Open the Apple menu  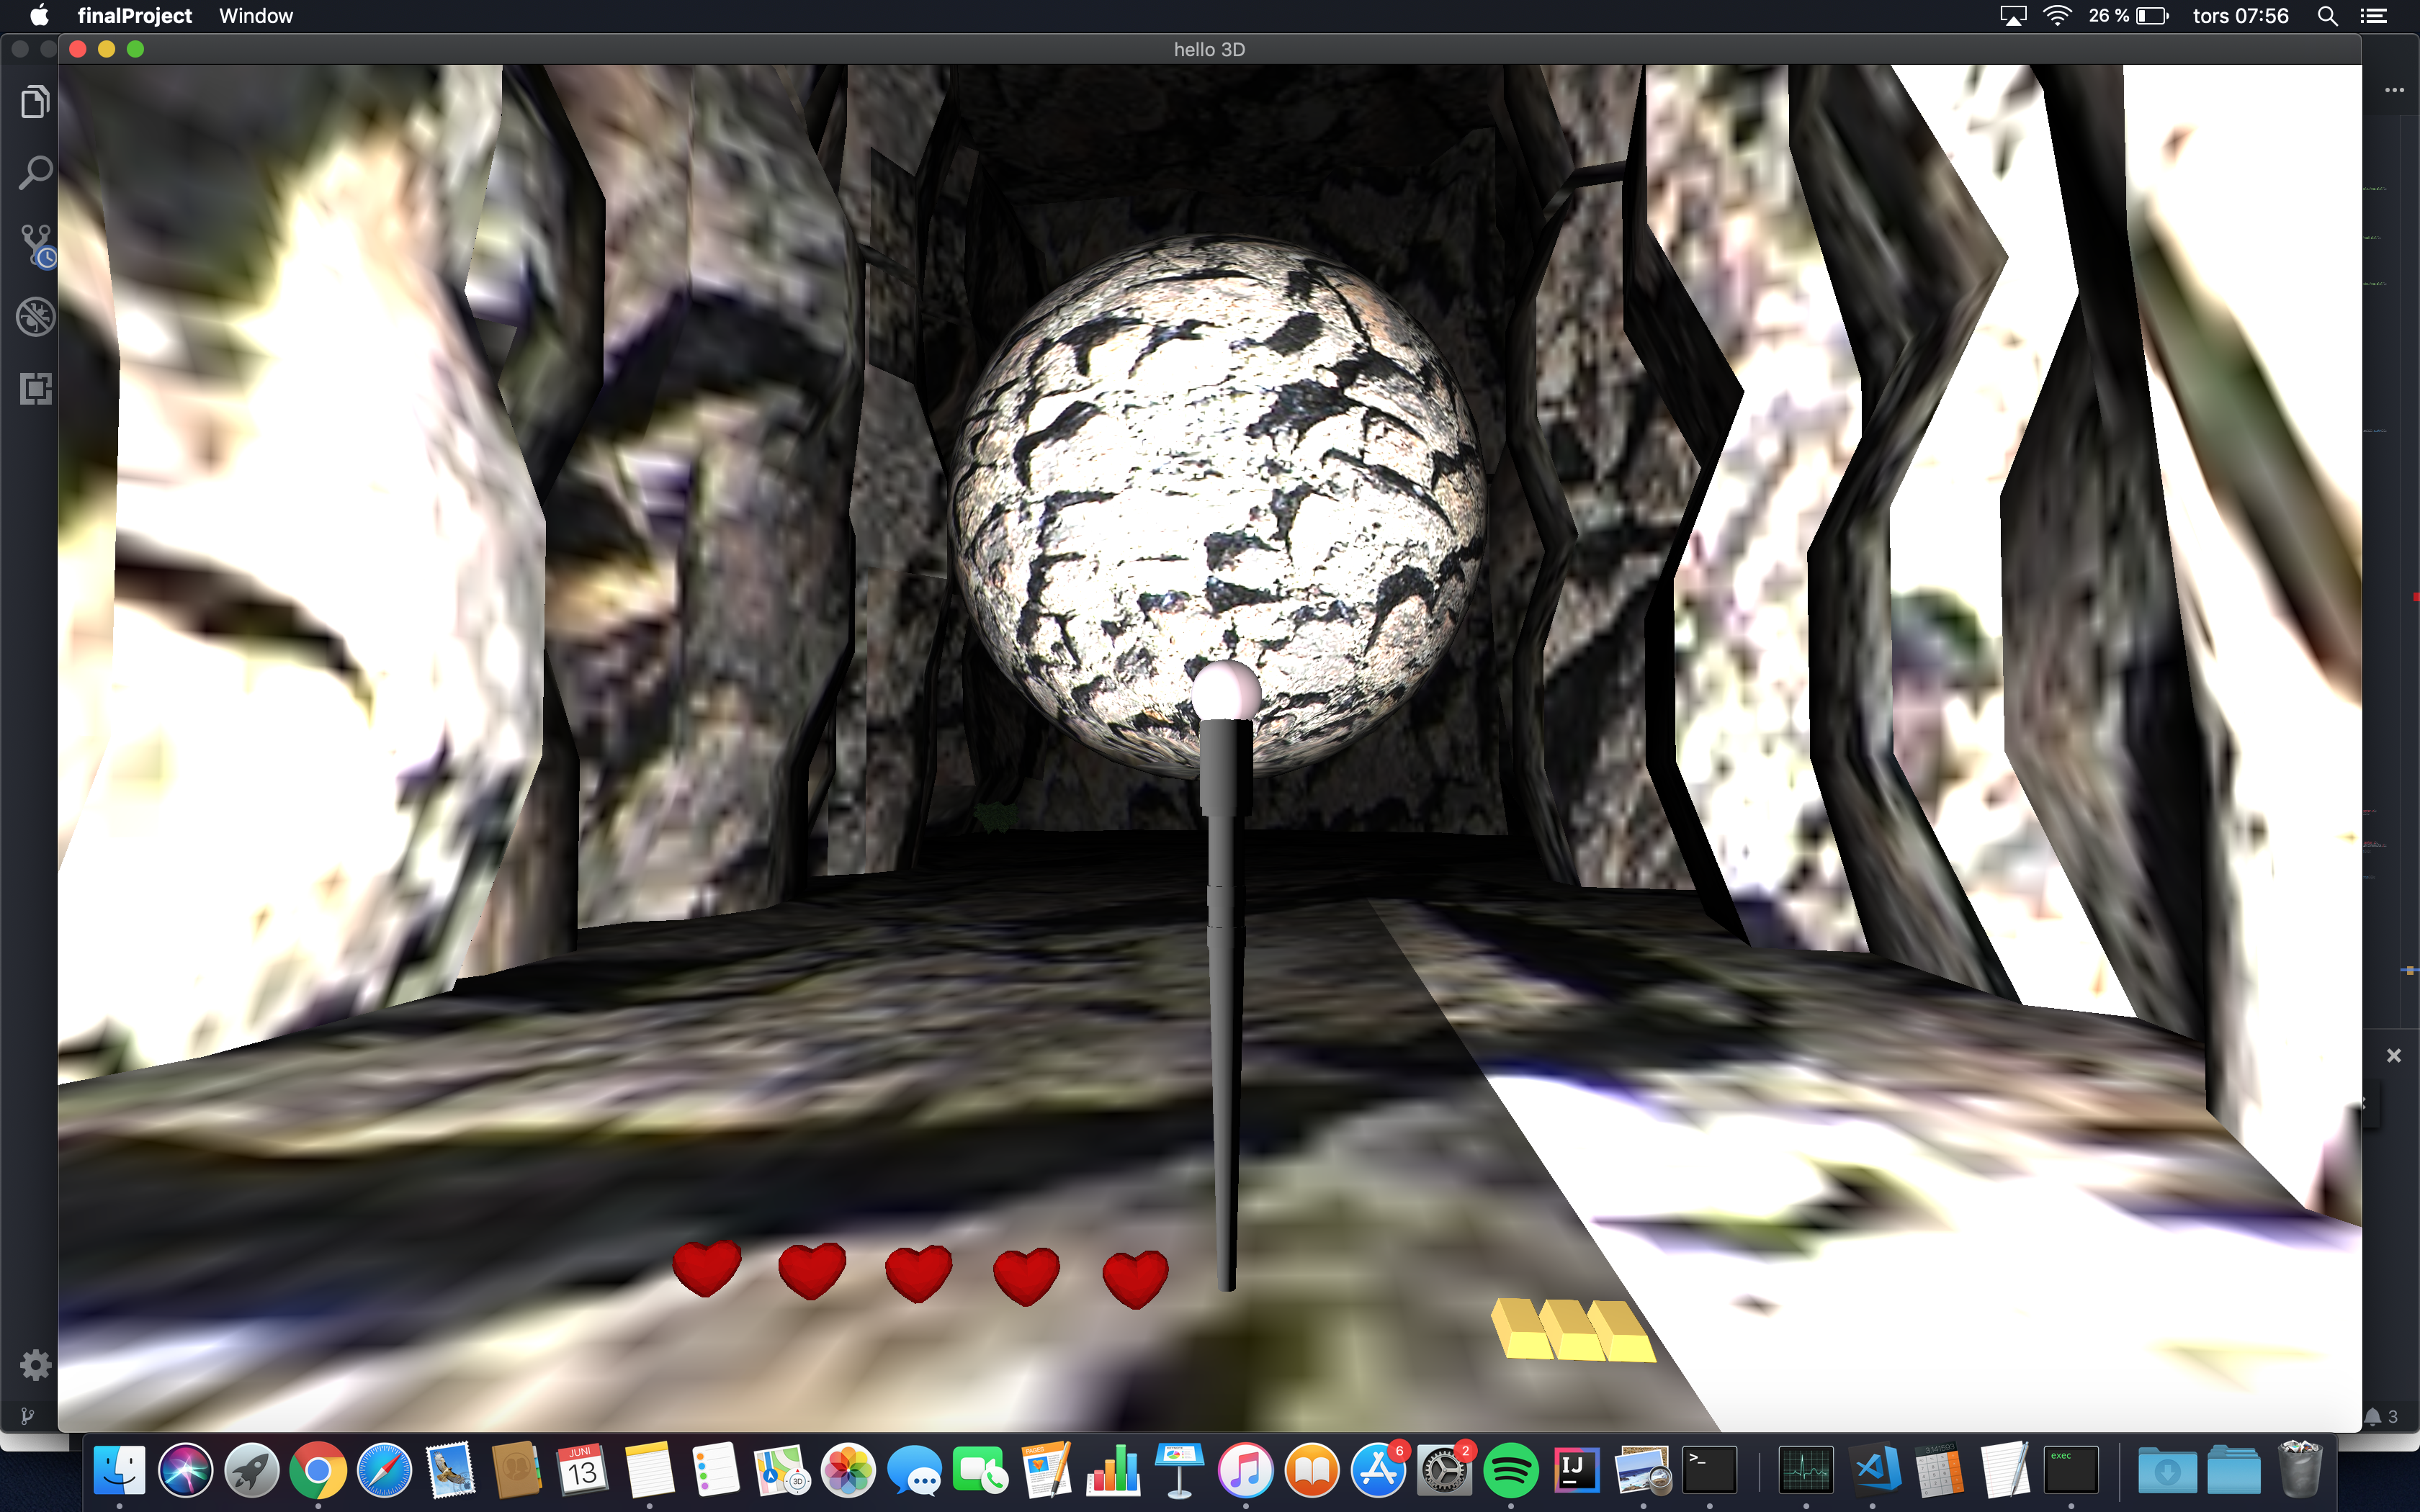[39, 15]
